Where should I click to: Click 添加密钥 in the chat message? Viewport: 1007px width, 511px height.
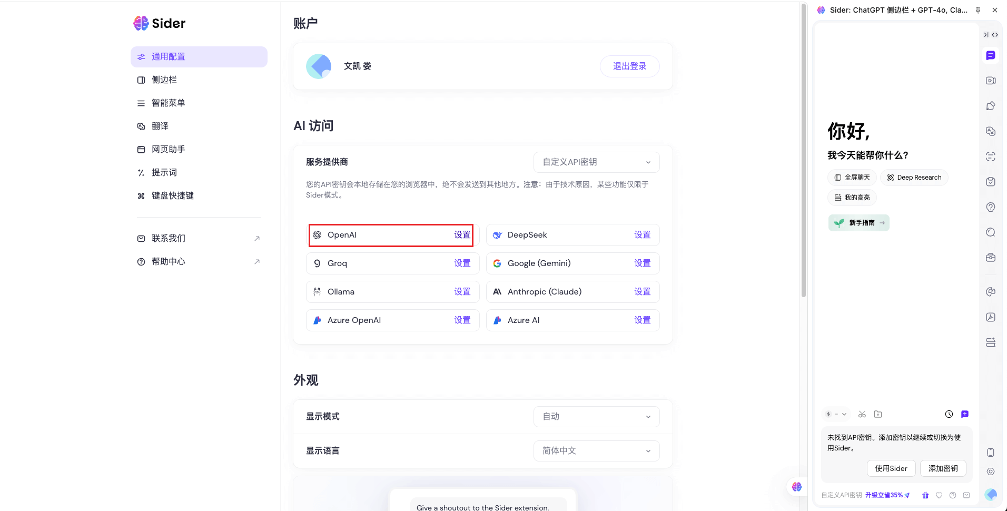[943, 468]
